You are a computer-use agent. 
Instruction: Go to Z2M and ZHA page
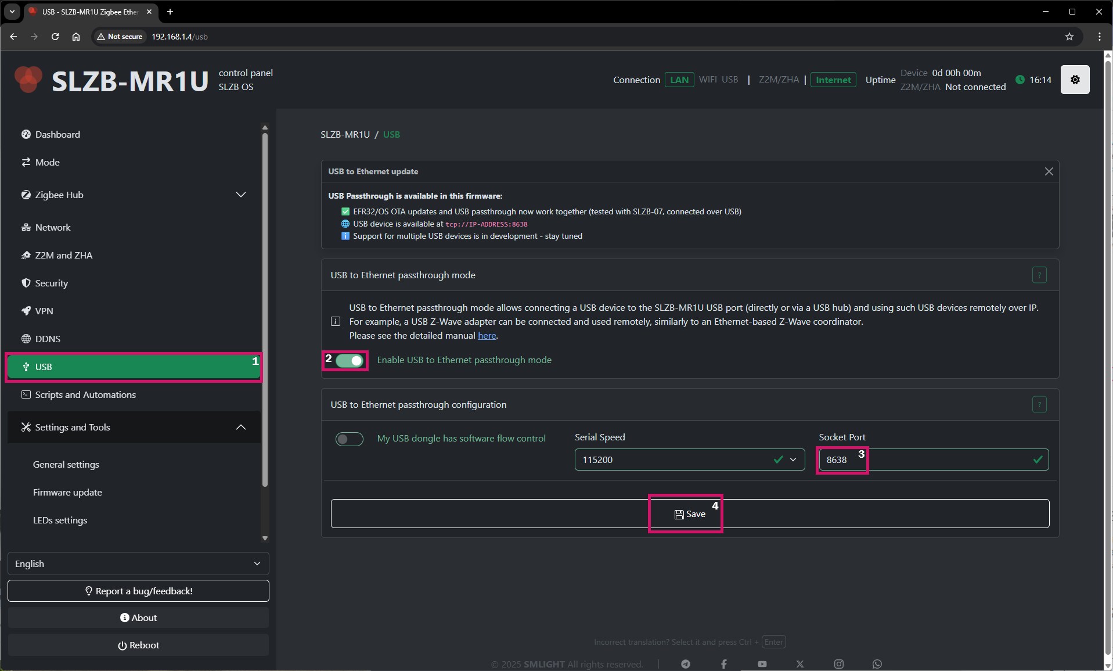[x=64, y=256]
